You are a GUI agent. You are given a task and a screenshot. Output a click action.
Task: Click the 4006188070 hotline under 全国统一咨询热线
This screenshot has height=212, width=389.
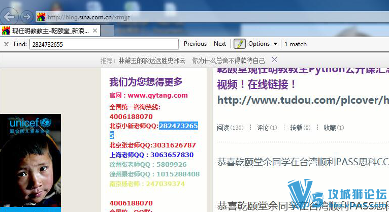click(131, 116)
